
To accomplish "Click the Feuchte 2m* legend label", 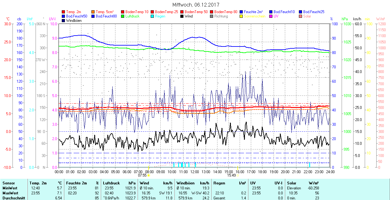I will coord(253,12).
